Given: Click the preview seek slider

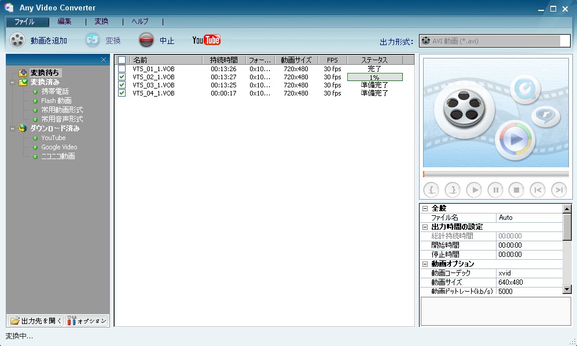Looking at the screenshot, I should pos(496,174).
